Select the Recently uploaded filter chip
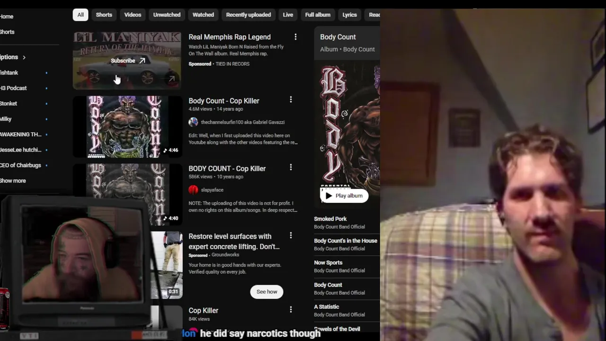 [x=249, y=15]
